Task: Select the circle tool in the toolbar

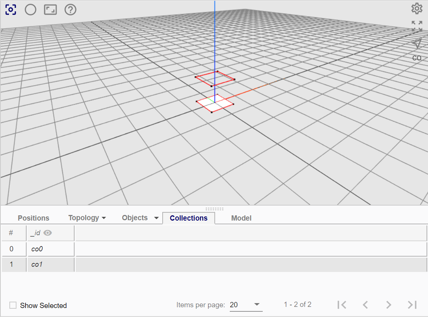Action: click(30, 10)
